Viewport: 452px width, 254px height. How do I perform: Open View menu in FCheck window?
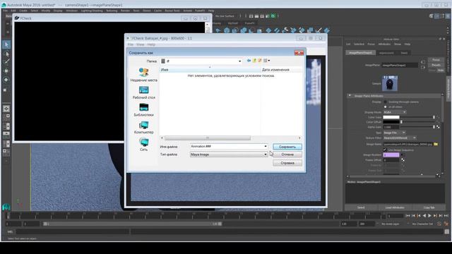[140, 44]
